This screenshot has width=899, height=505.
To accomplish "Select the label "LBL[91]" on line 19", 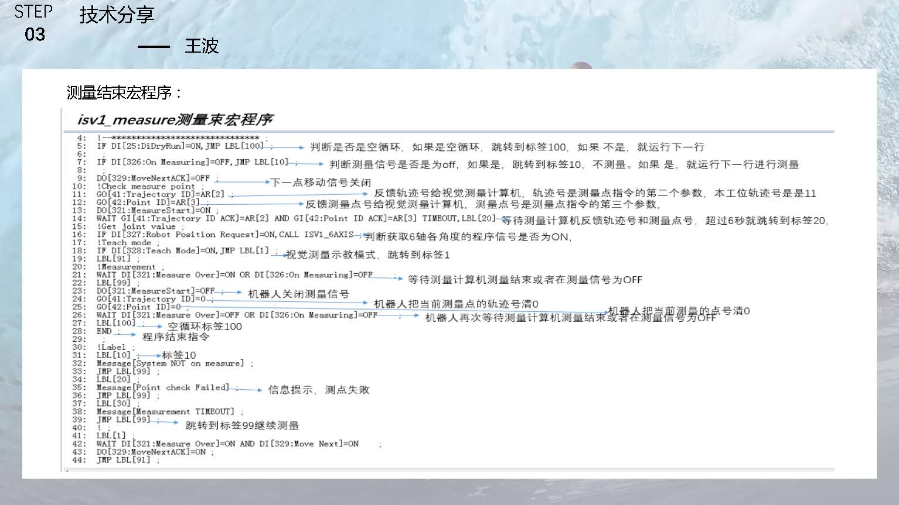I will coord(114,259).
